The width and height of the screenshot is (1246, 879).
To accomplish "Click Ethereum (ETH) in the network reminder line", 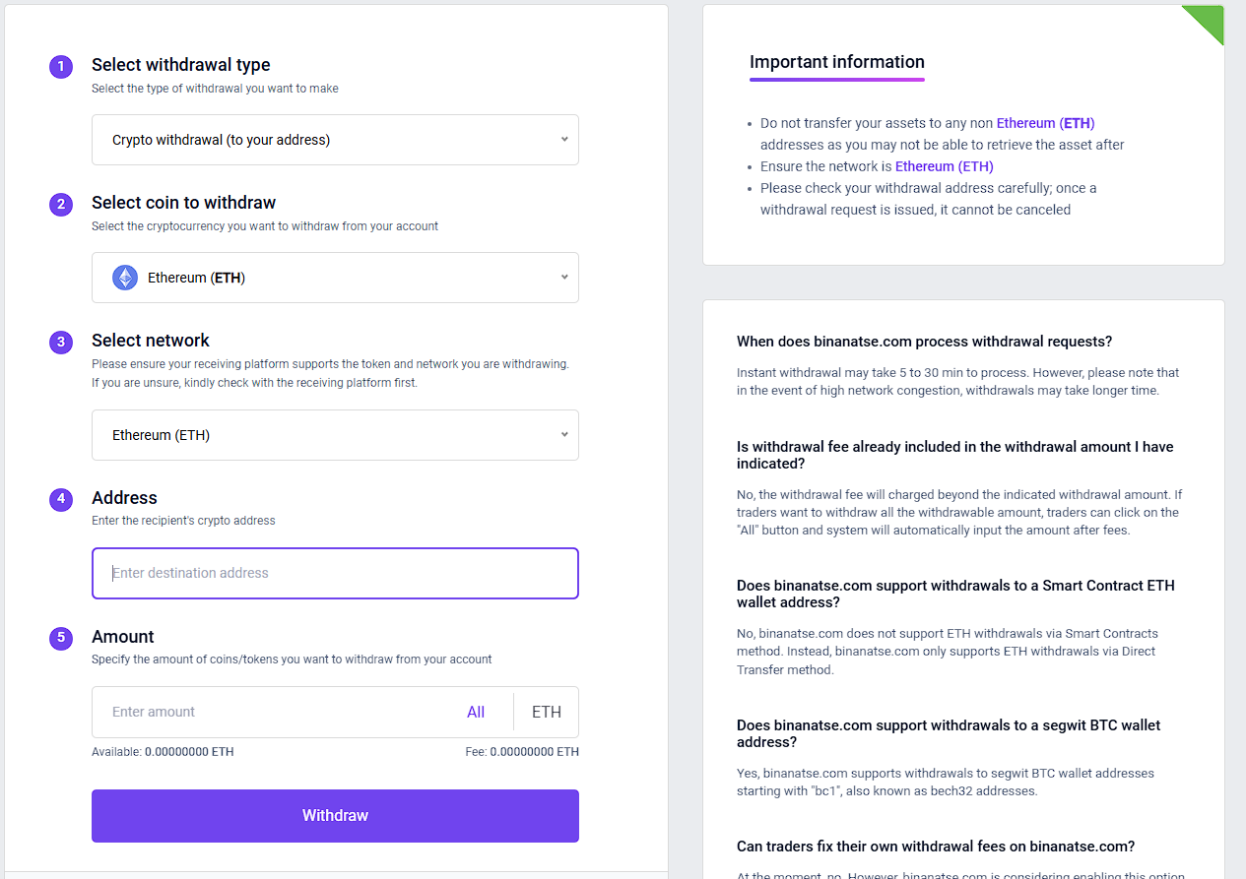I will [944, 166].
